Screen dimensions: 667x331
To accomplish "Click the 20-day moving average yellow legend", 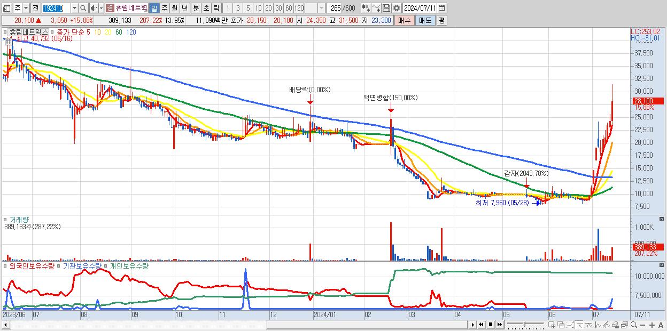I will coord(108,32).
